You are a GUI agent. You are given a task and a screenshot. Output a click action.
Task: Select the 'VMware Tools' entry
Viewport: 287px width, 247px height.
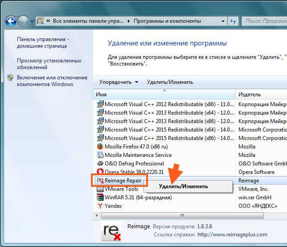pos(121,189)
